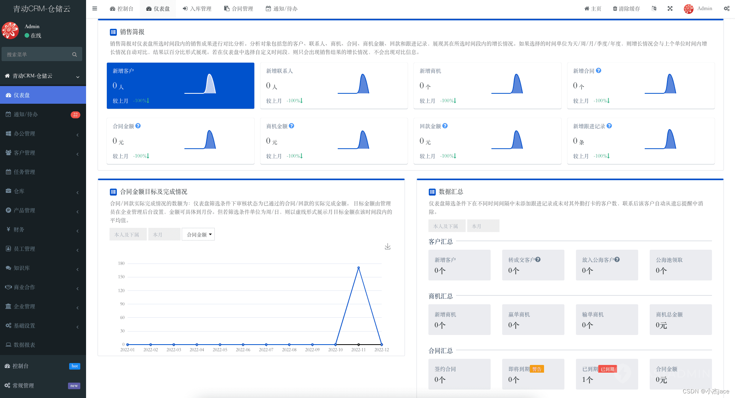Open 控制台 with hot badge in sidebar
The image size is (735, 398).
click(43, 366)
